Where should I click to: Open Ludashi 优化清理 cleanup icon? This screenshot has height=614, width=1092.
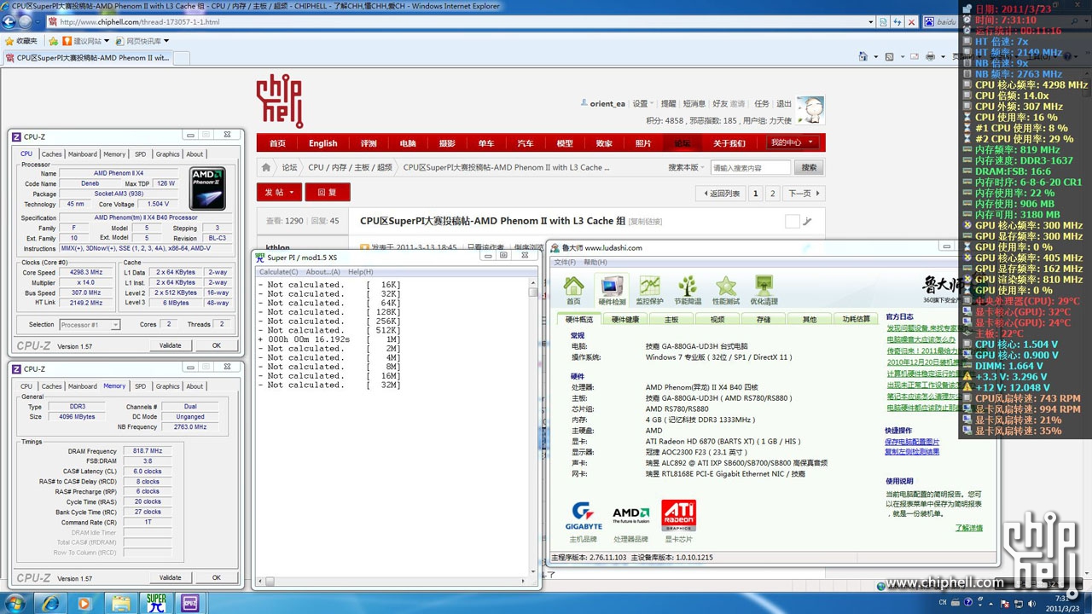[764, 290]
